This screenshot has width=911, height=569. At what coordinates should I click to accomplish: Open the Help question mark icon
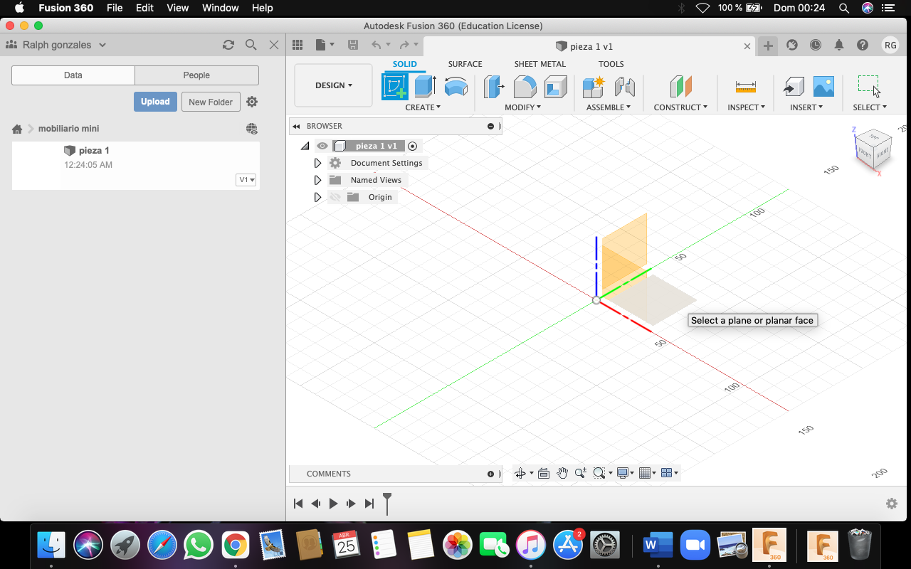(x=863, y=45)
